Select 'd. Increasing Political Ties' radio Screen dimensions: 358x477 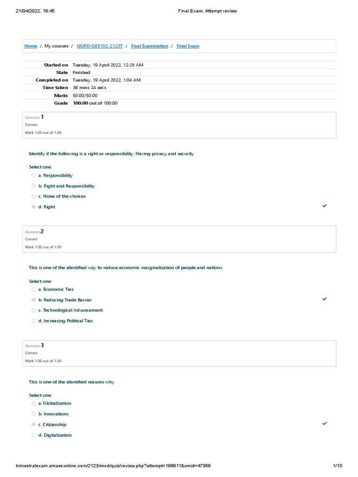[34, 320]
